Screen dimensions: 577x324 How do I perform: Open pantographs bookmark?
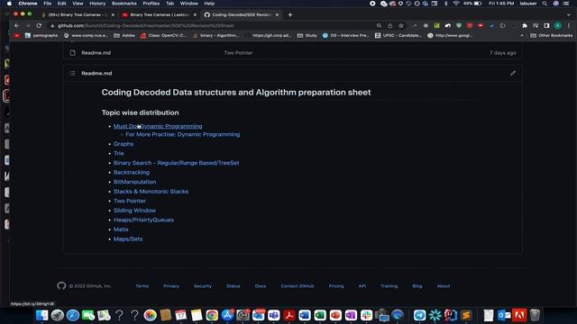click(x=41, y=36)
